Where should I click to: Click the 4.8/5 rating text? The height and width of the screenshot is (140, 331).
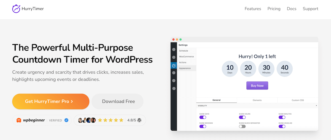pyautogui.click(x=131, y=120)
